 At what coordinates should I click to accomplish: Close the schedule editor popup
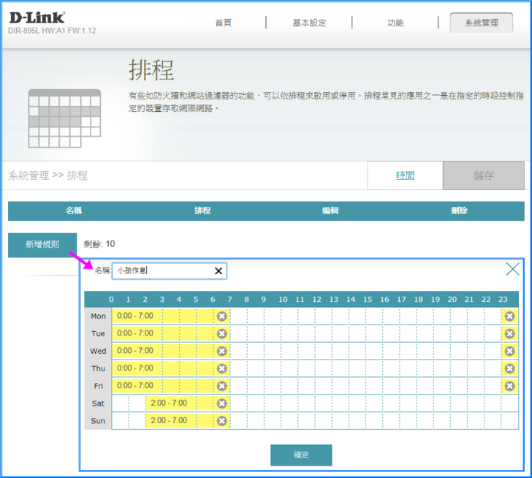pyautogui.click(x=513, y=270)
